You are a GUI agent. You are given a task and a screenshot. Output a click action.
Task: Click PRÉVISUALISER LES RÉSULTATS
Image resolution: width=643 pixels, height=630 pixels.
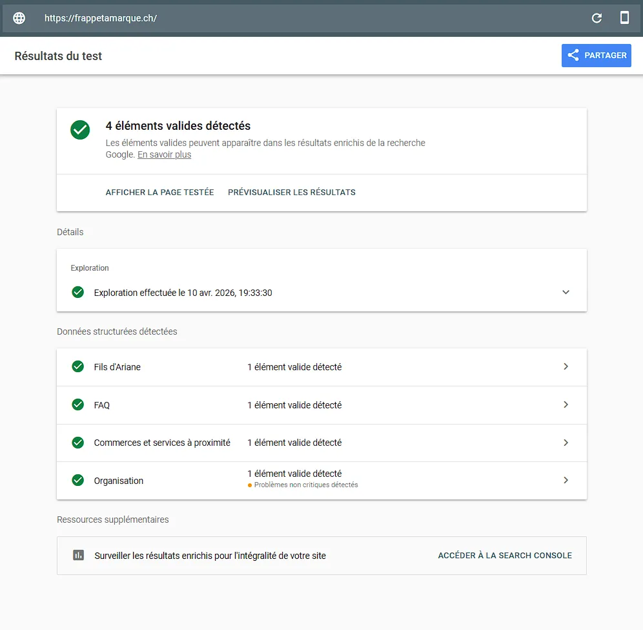(291, 192)
